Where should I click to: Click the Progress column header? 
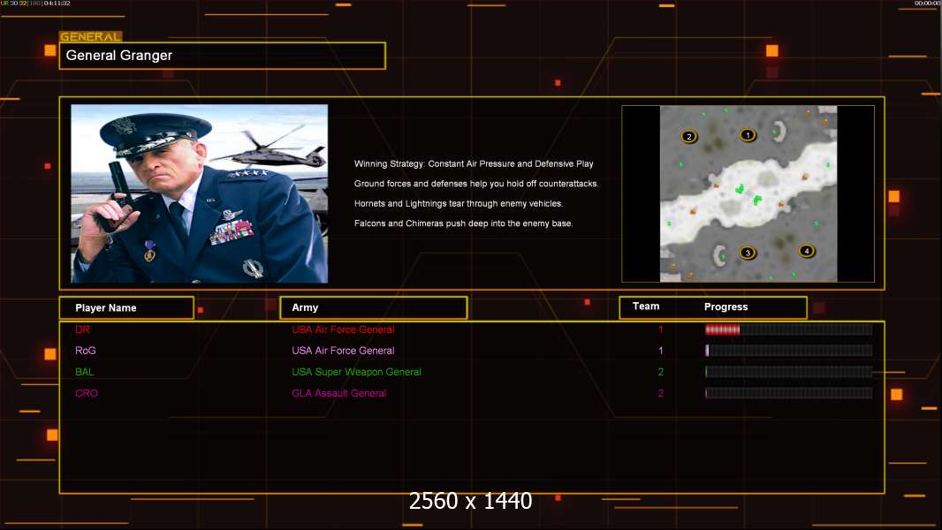725,307
